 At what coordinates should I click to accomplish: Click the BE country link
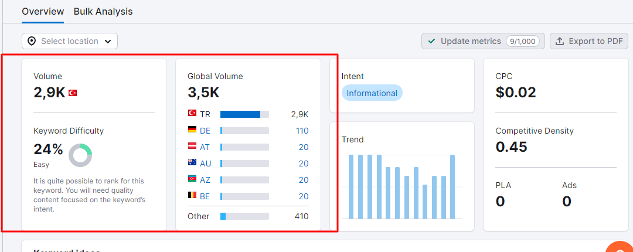tap(205, 197)
